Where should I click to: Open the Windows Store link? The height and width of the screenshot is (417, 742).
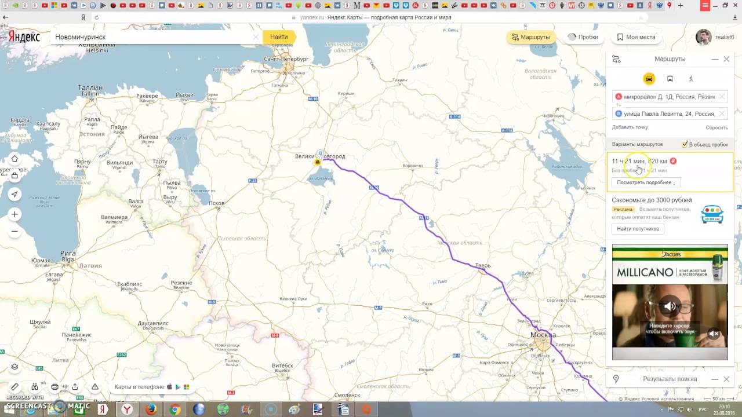186,387
